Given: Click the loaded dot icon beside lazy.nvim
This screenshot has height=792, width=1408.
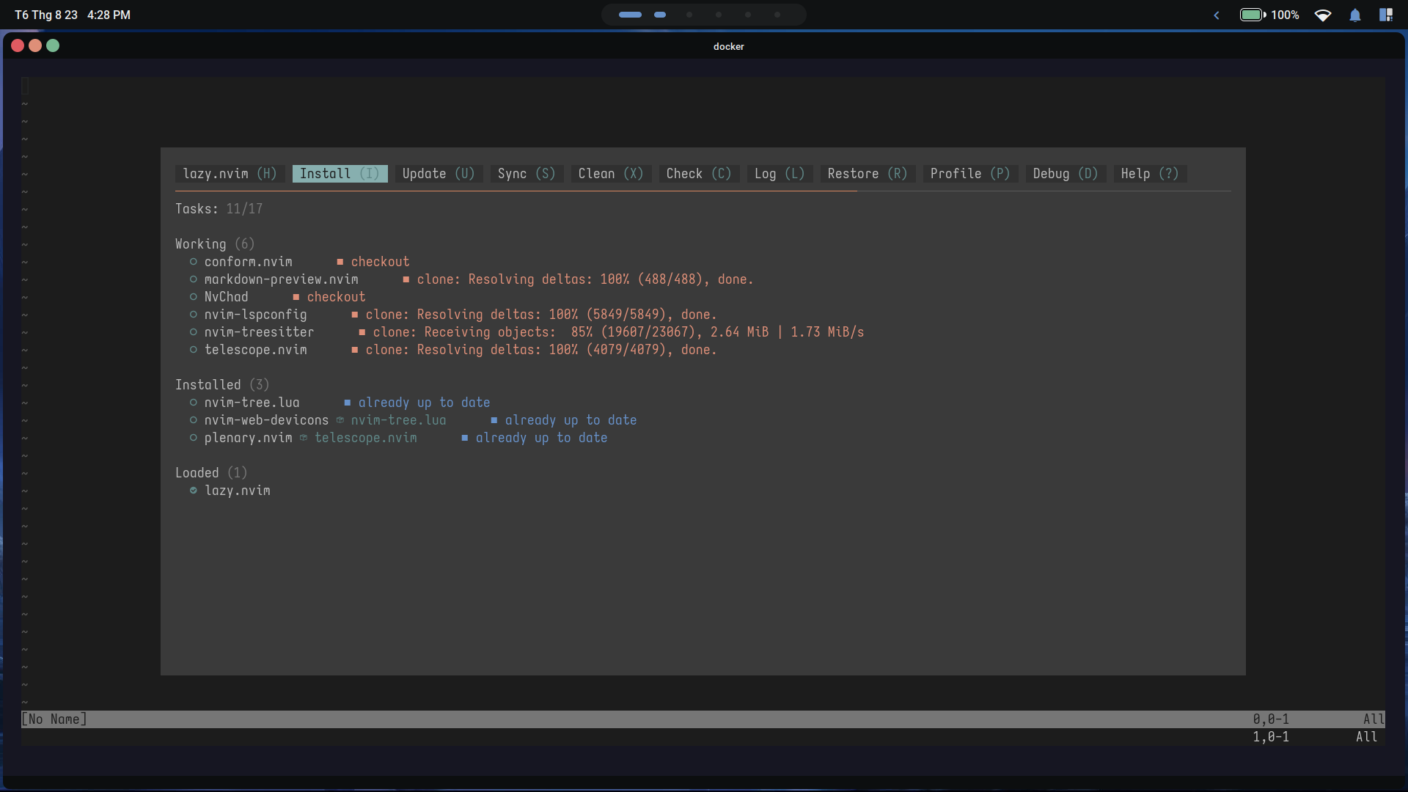Looking at the screenshot, I should point(194,491).
